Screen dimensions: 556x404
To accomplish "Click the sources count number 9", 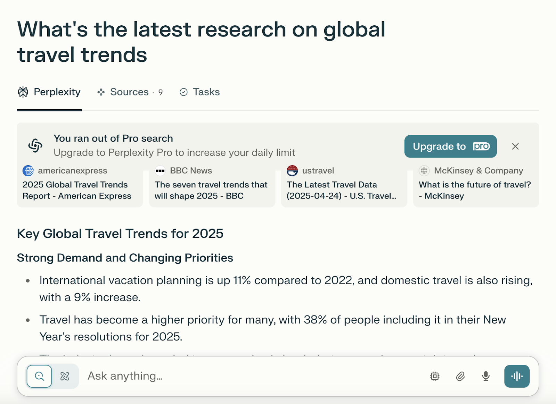I will 161,92.
